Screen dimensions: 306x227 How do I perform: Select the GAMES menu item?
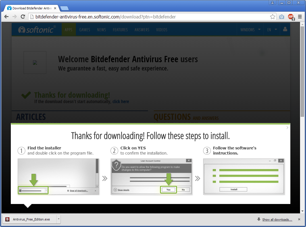point(84,30)
